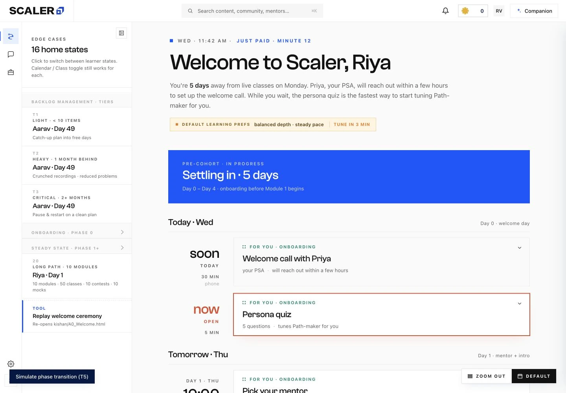Click the 'Day 0 · welcome day' label

[505, 223]
